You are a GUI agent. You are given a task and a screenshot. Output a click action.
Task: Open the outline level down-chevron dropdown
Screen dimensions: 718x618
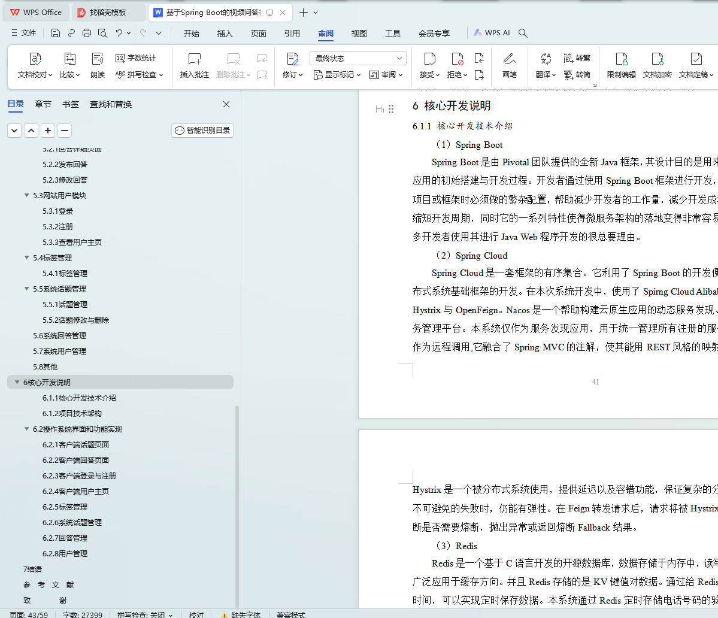click(x=14, y=131)
